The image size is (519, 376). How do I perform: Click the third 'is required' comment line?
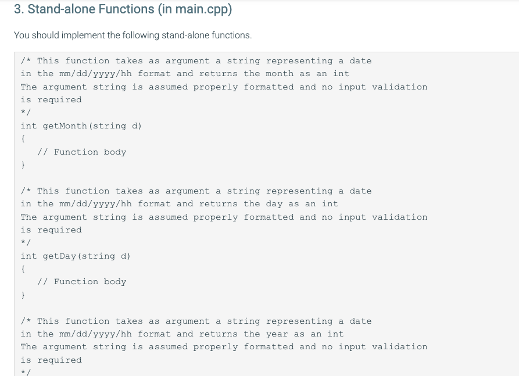pyautogui.click(x=51, y=360)
